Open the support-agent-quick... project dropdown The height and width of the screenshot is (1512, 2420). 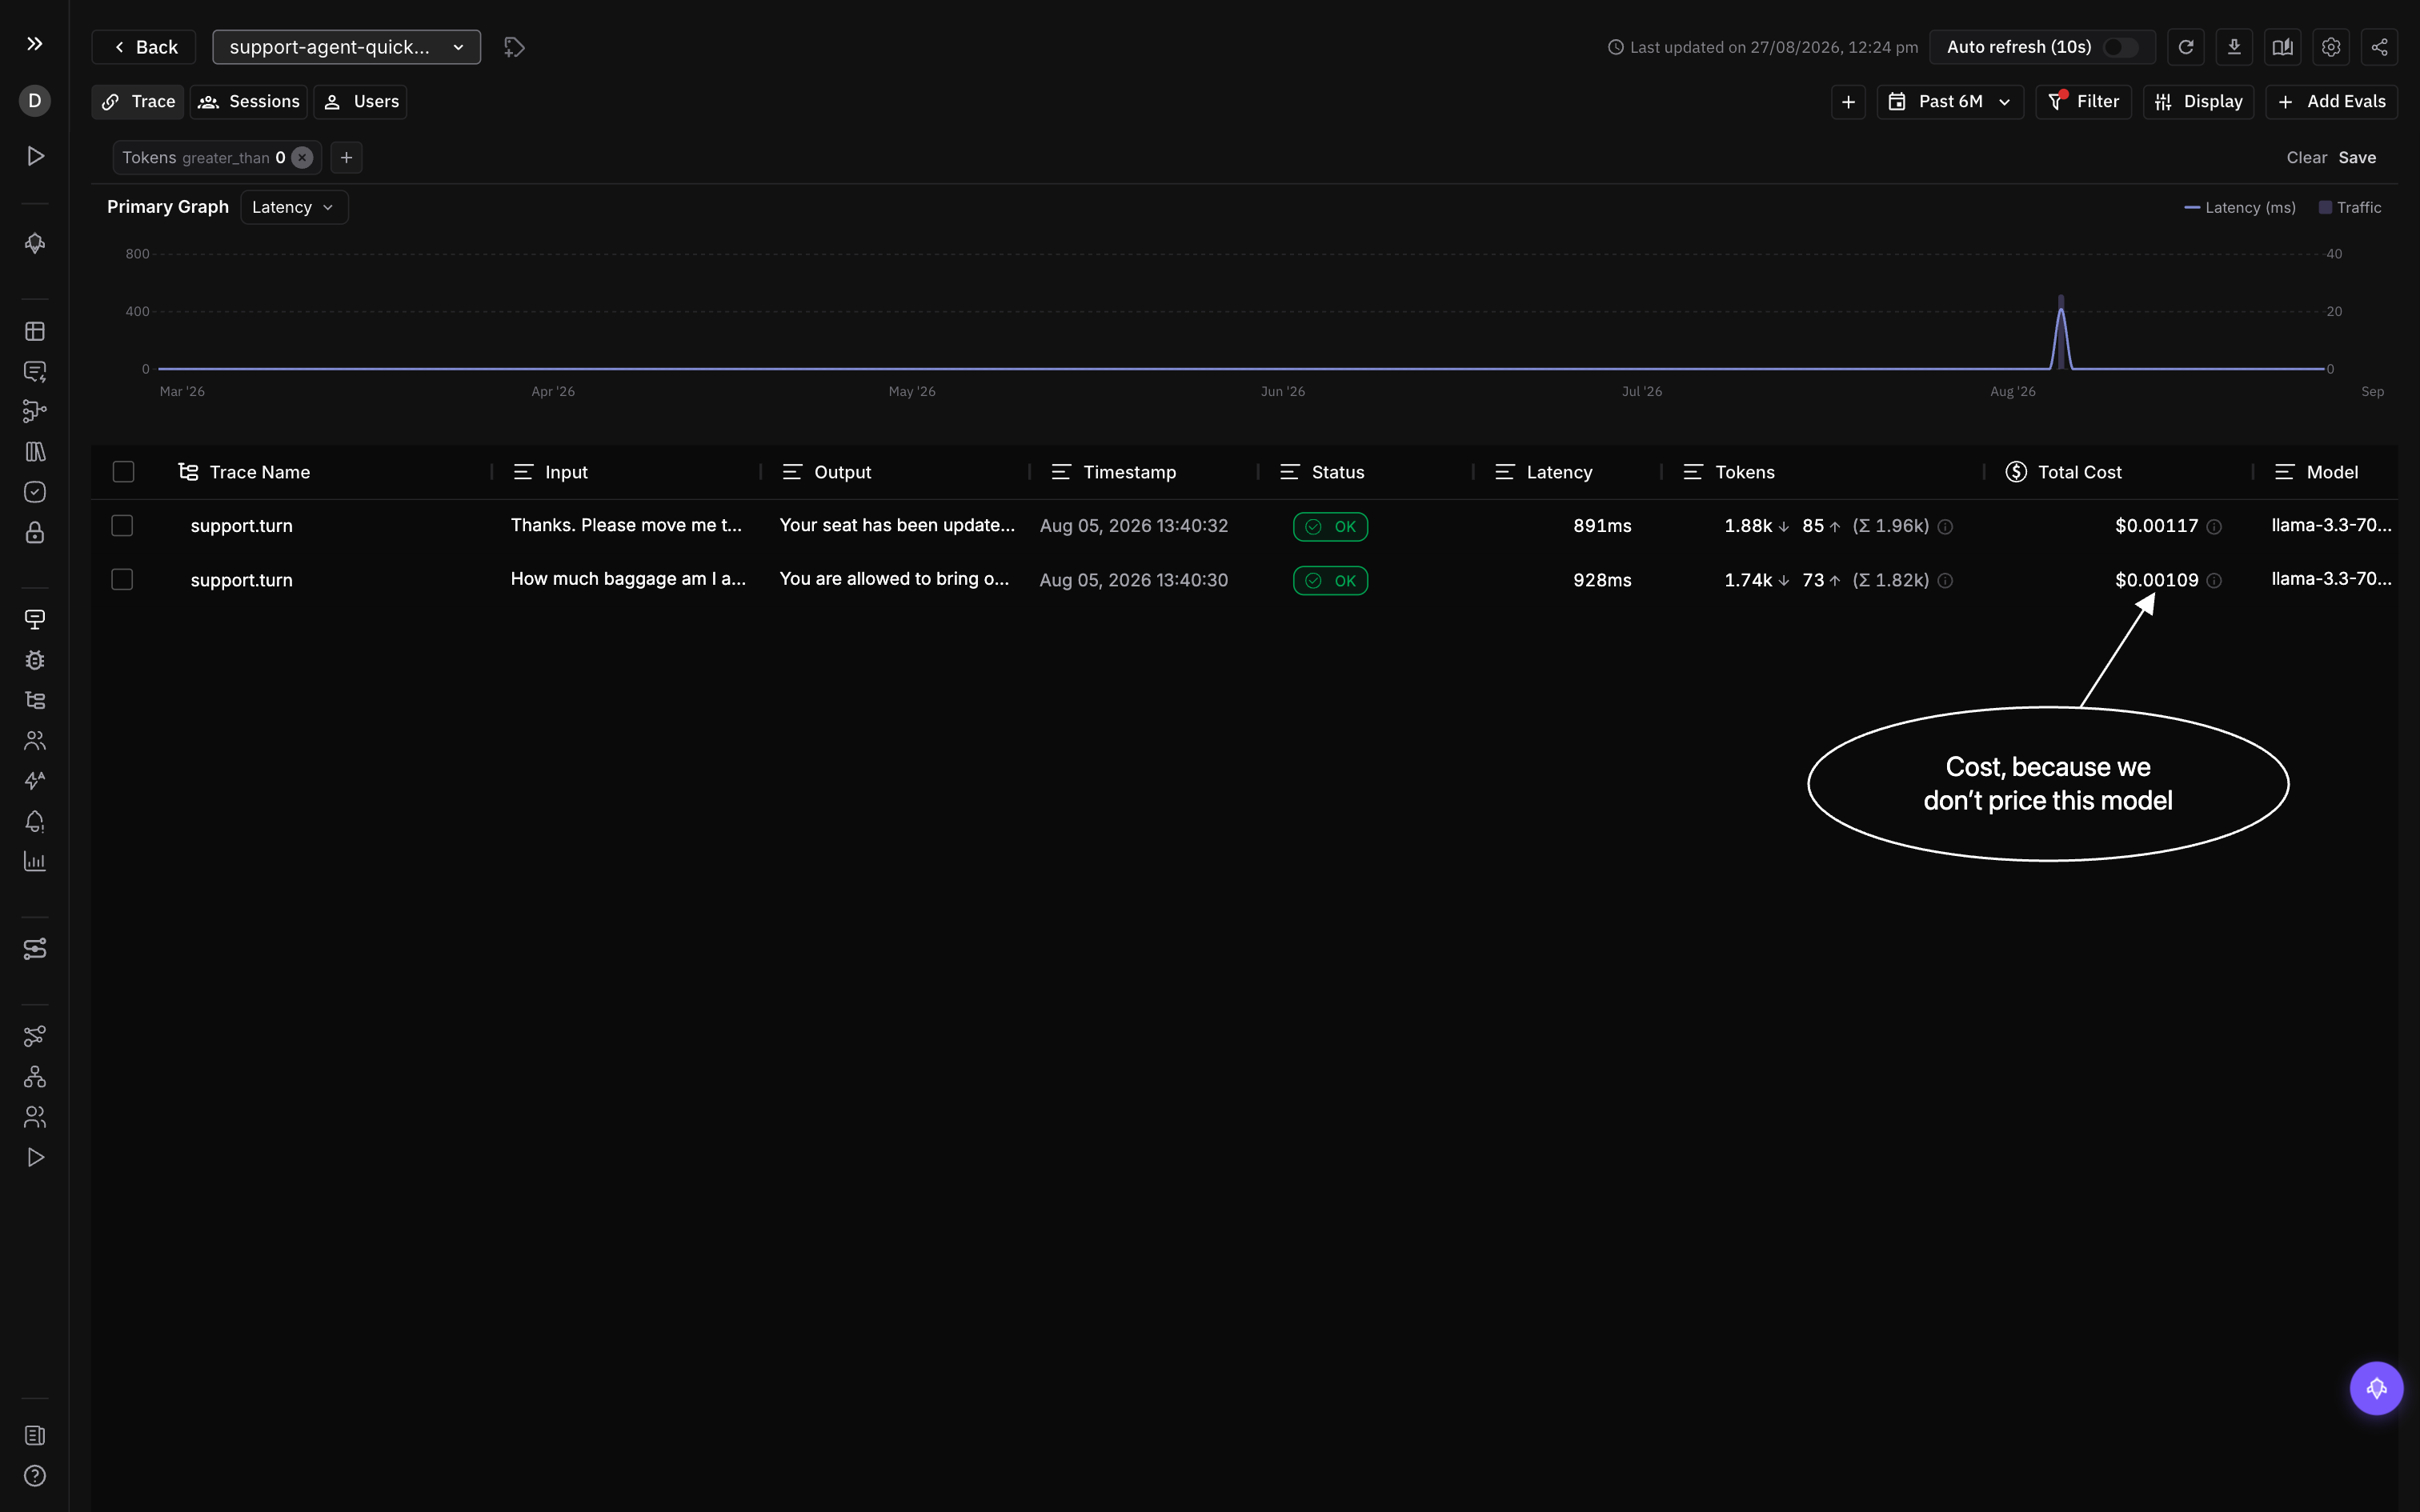coord(346,47)
